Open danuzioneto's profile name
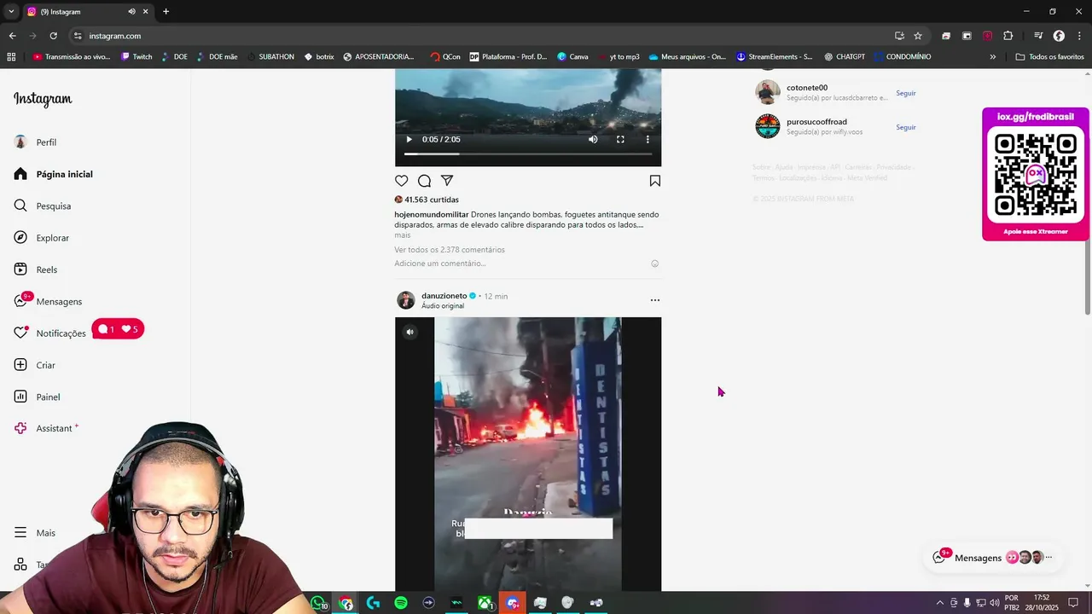The height and width of the screenshot is (614, 1092). pyautogui.click(x=444, y=296)
